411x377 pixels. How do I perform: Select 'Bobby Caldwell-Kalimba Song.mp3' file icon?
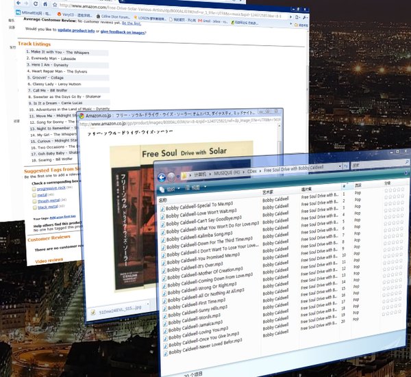(163, 239)
